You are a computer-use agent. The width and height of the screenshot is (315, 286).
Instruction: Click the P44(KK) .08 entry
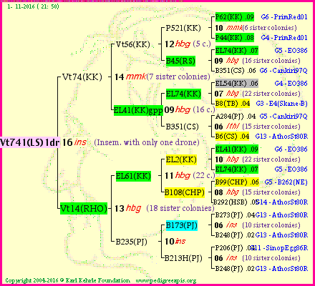[x=235, y=38]
